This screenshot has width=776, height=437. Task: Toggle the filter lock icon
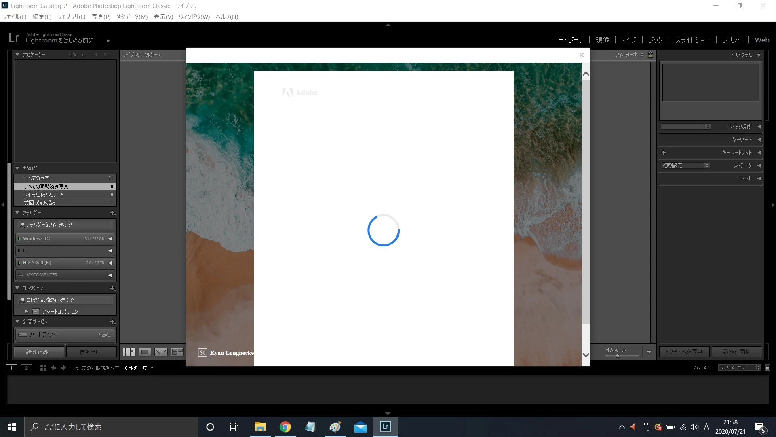click(x=650, y=55)
